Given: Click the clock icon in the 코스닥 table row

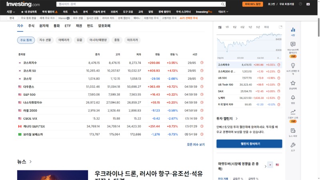Looking at the screenshot, I should [x=202, y=79].
